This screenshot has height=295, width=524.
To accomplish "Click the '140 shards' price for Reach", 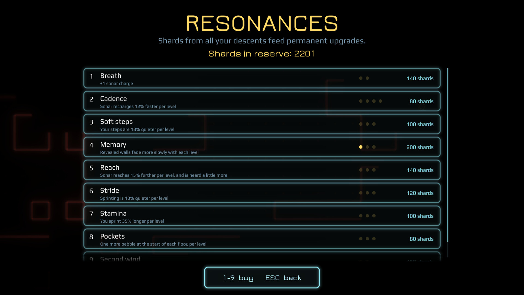I will point(420,170).
